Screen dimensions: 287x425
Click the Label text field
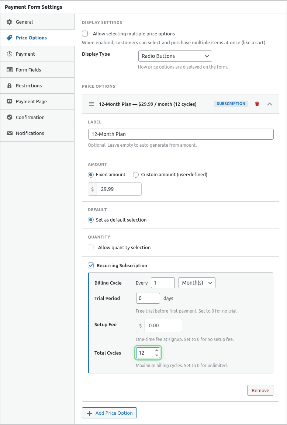pos(181,134)
